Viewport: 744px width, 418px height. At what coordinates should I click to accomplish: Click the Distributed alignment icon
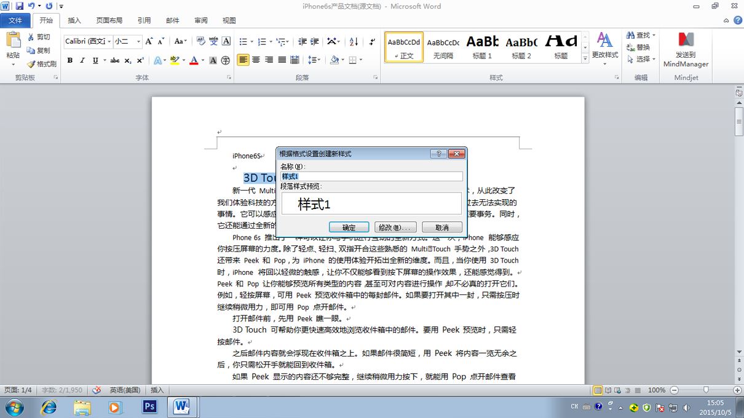295,60
